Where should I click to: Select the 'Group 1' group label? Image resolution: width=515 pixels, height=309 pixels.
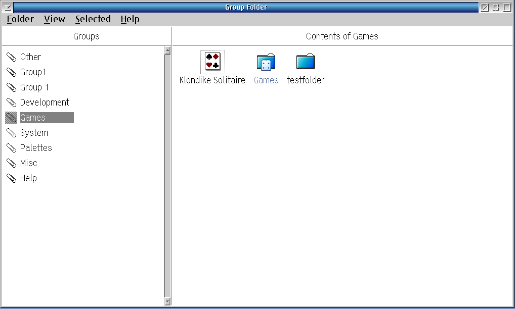[x=34, y=87]
